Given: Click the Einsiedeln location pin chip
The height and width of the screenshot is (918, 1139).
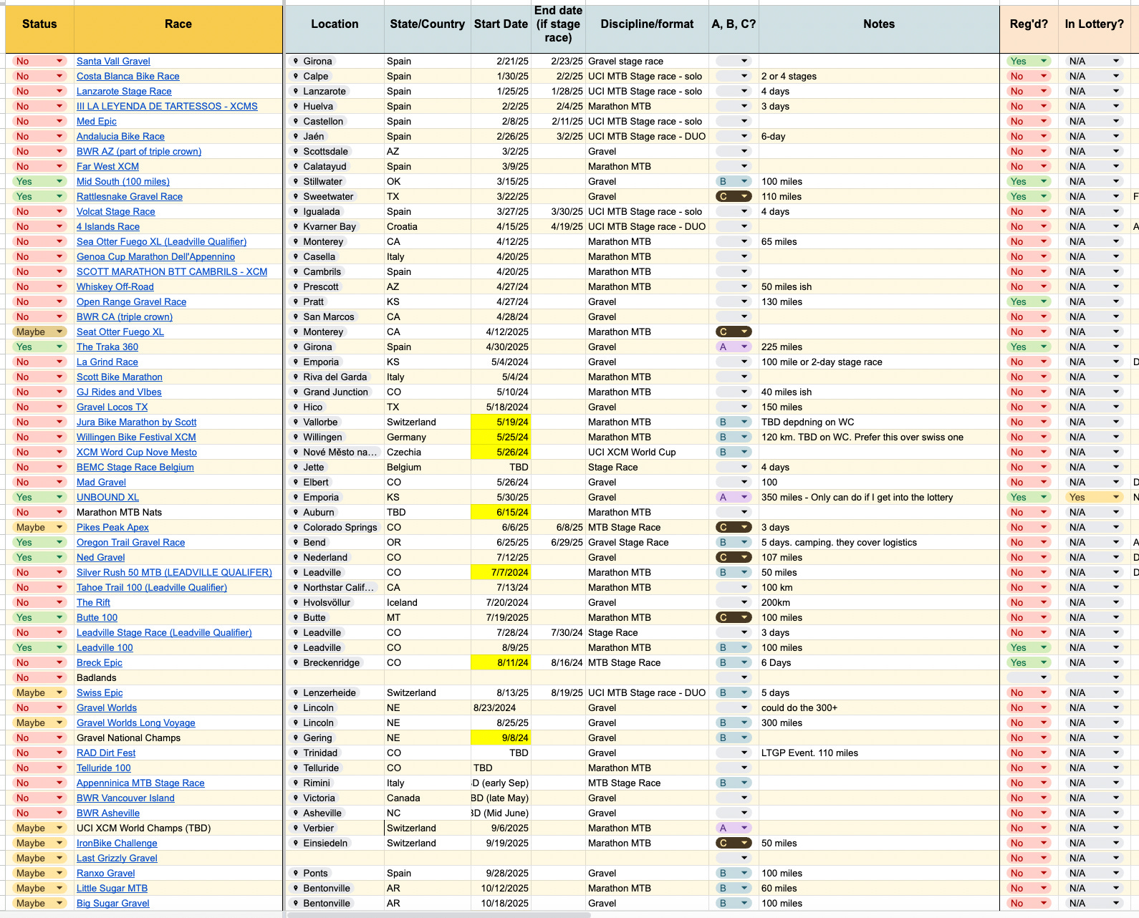Looking at the screenshot, I should pos(319,843).
